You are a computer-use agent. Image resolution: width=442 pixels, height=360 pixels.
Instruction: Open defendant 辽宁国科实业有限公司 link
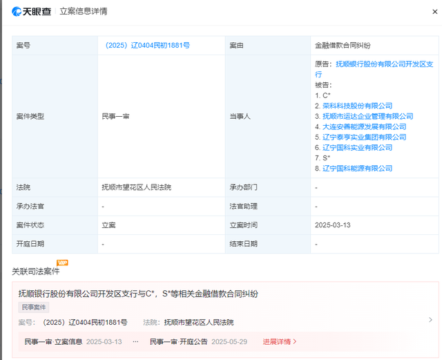[x=357, y=148]
